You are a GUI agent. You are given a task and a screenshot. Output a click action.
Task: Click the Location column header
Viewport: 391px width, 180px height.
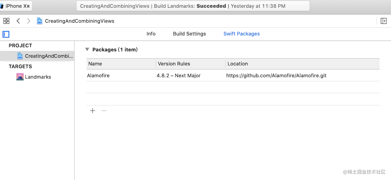[x=303, y=64]
